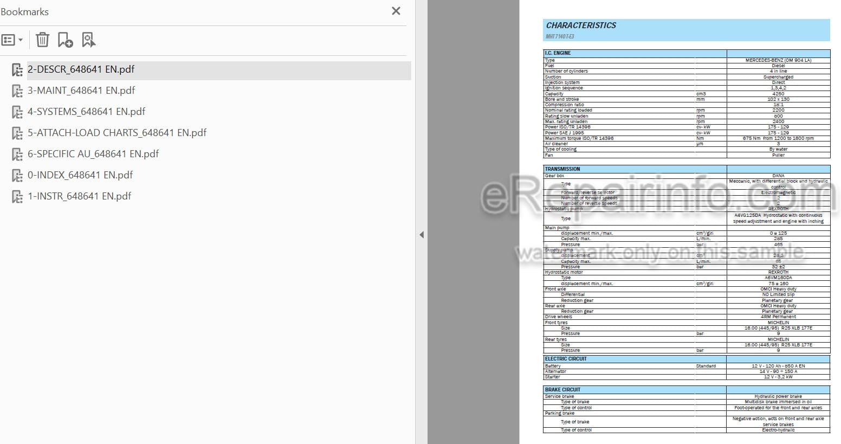Open bookmark 4-SYSTEMS_648641 EN.pdf
Viewport: 841px width, 444px height.
point(87,112)
